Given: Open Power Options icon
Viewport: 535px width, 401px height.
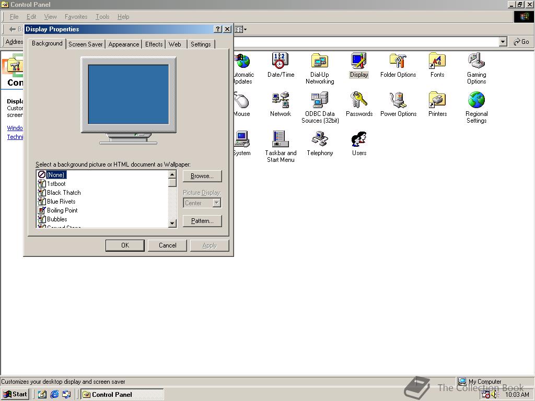Looking at the screenshot, I should pos(398,104).
